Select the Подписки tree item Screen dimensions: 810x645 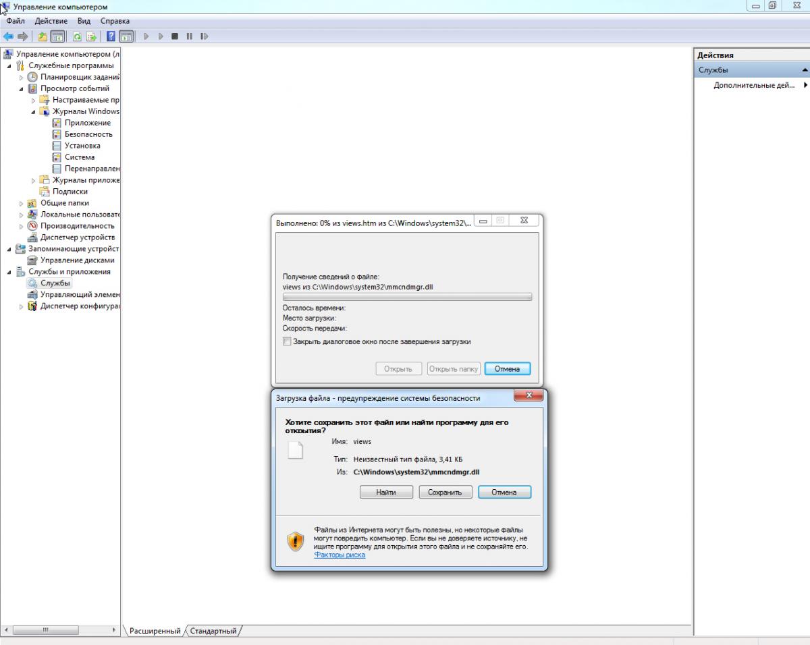[70, 192]
